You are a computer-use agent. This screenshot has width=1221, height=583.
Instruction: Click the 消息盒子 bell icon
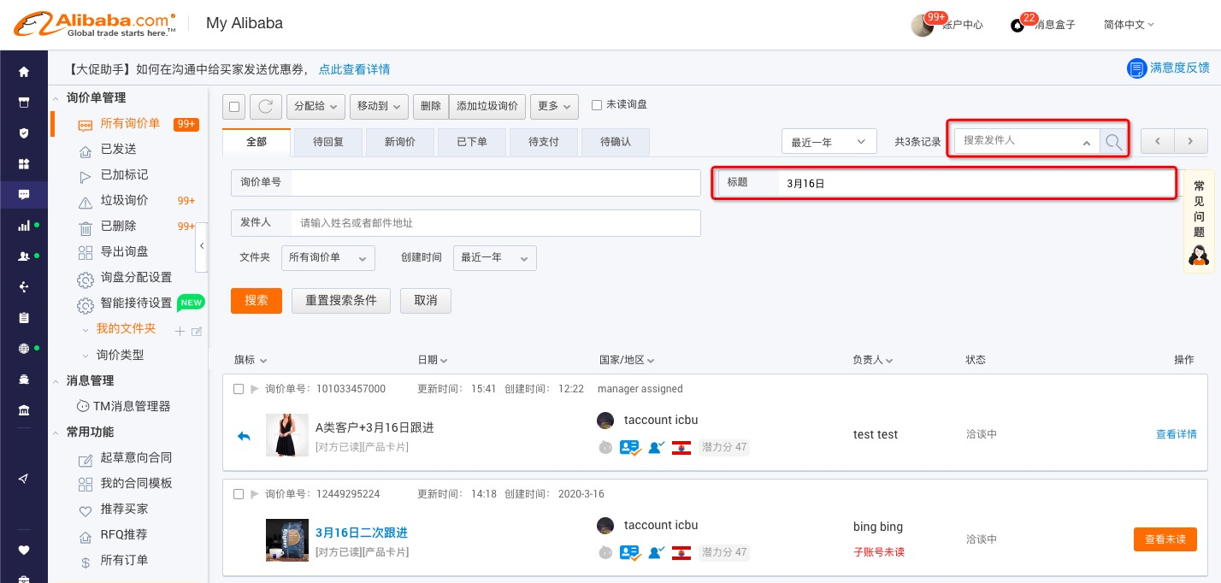point(1017,26)
